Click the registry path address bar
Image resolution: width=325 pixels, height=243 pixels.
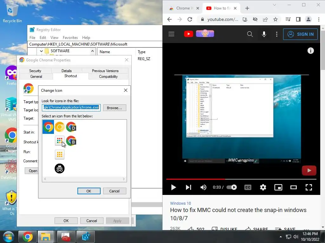click(x=95, y=44)
